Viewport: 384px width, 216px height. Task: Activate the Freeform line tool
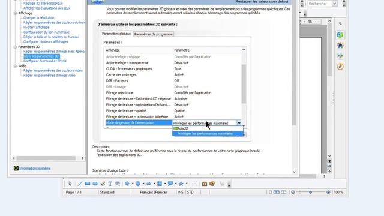[x=103, y=184]
